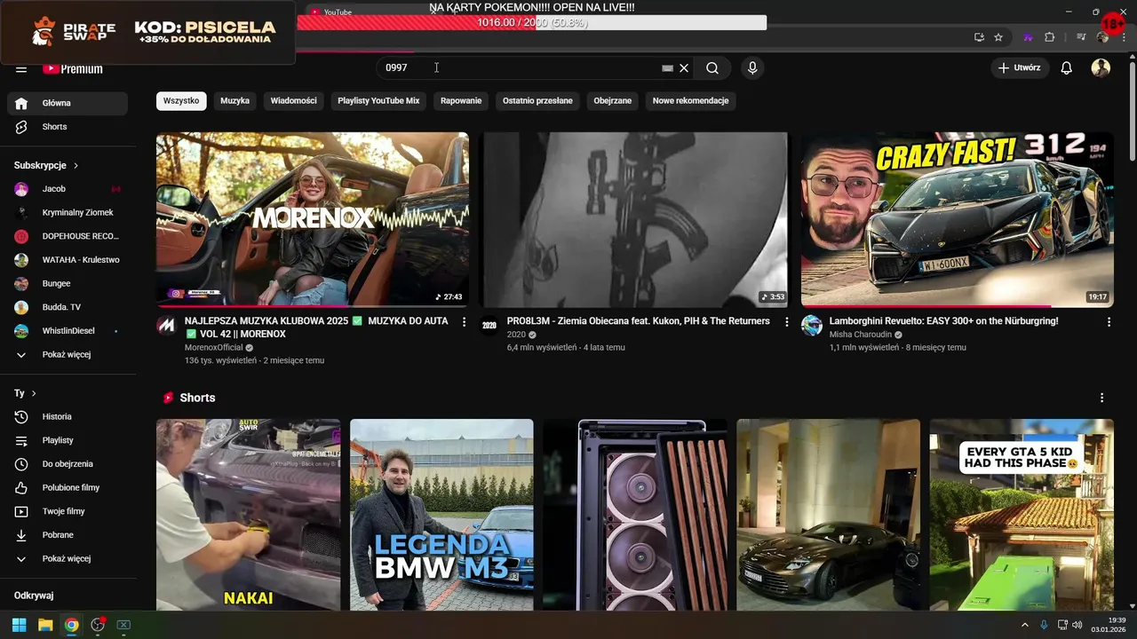Open Budda. TV subscription channel
Screen dimensions: 1137x639
pos(68,307)
